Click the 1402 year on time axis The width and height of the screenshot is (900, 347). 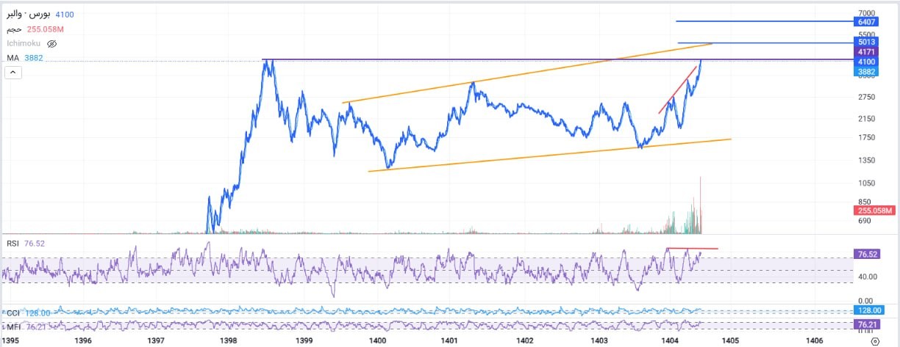tap(524, 341)
